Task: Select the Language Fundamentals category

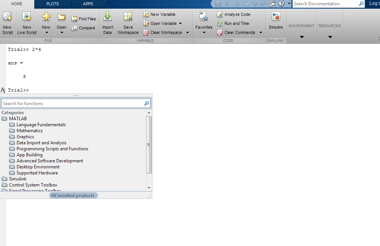Action: (x=41, y=124)
